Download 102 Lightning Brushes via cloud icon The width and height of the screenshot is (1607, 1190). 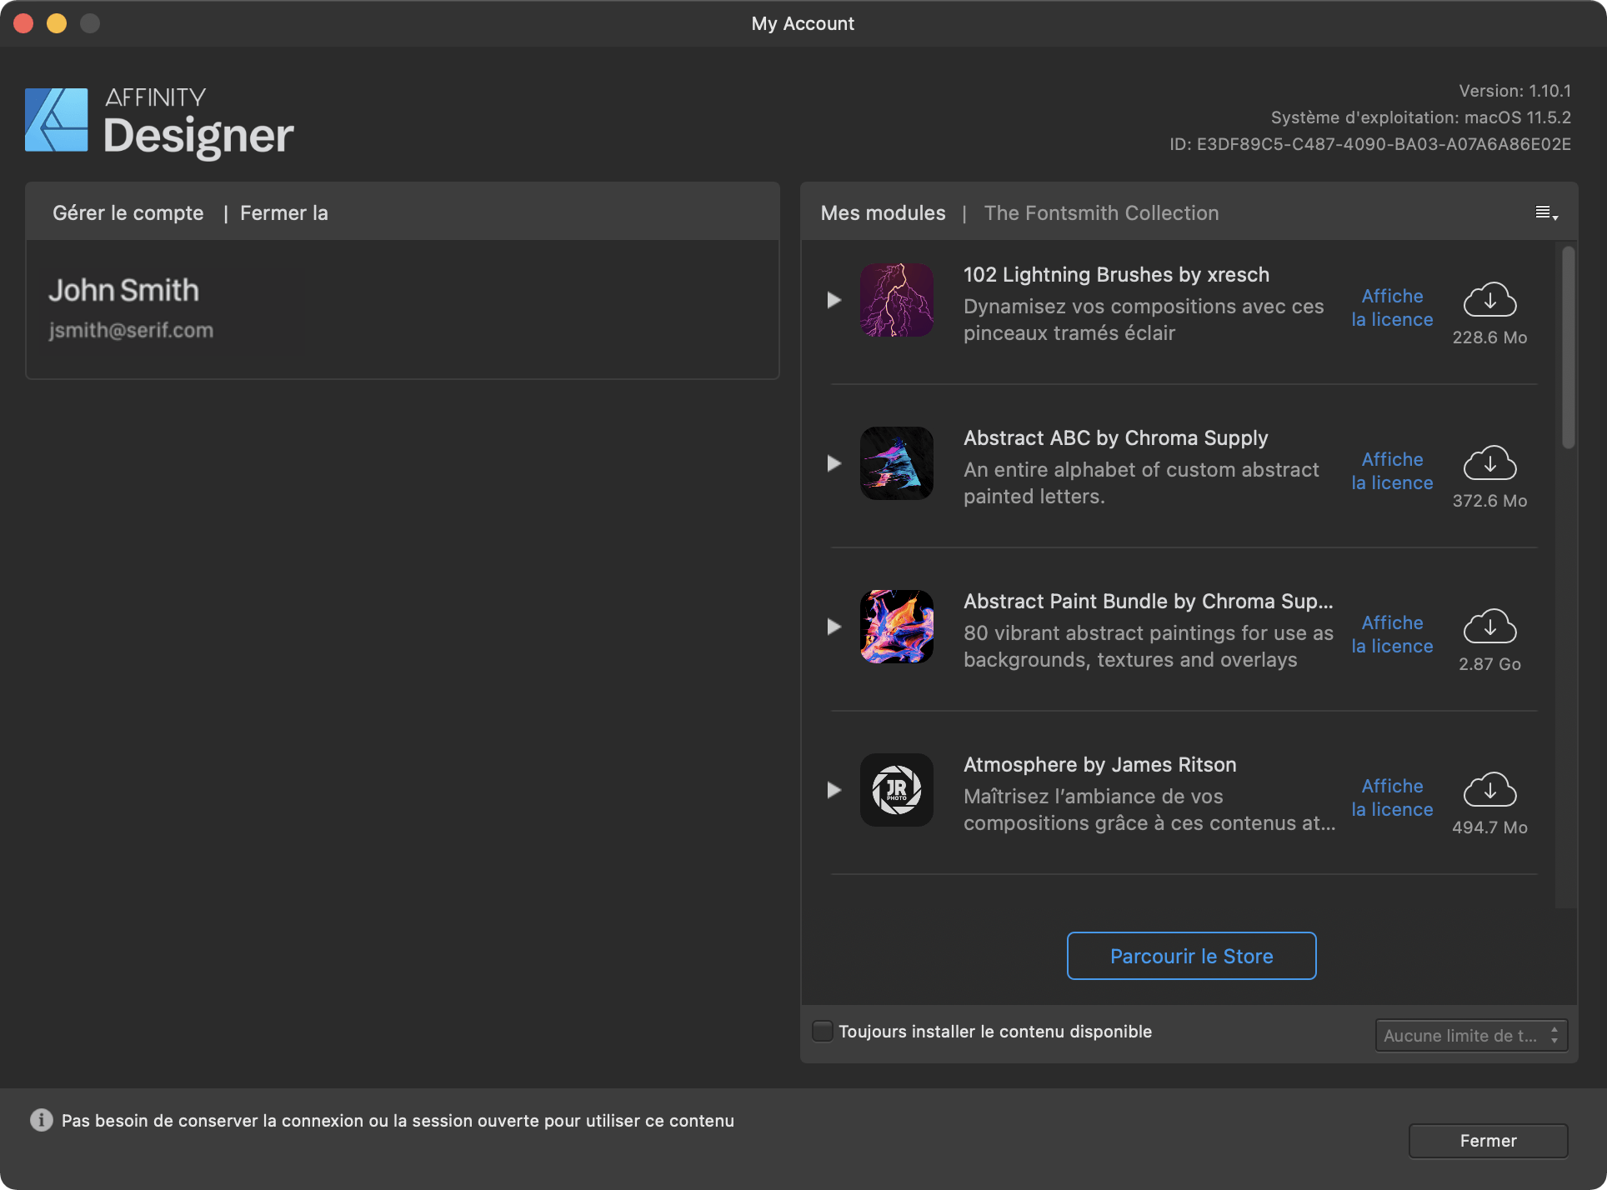pyautogui.click(x=1489, y=300)
